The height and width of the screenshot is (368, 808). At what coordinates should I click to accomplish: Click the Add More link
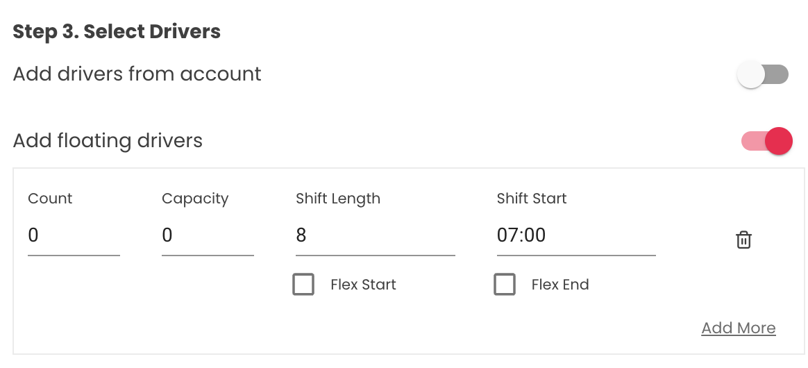738,328
